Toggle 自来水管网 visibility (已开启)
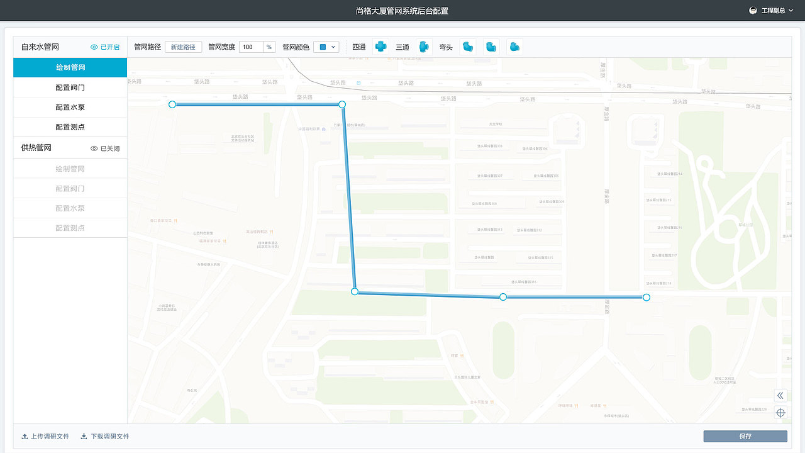This screenshot has width=805, height=453. pyautogui.click(x=105, y=47)
